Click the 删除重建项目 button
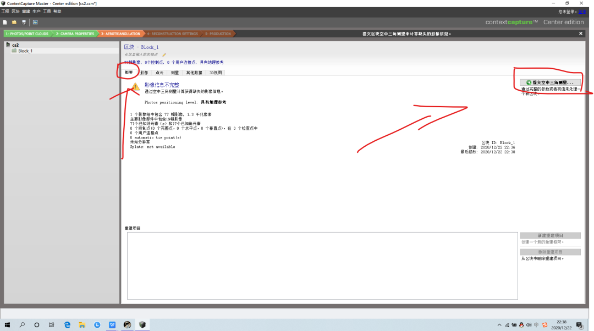 point(550,252)
